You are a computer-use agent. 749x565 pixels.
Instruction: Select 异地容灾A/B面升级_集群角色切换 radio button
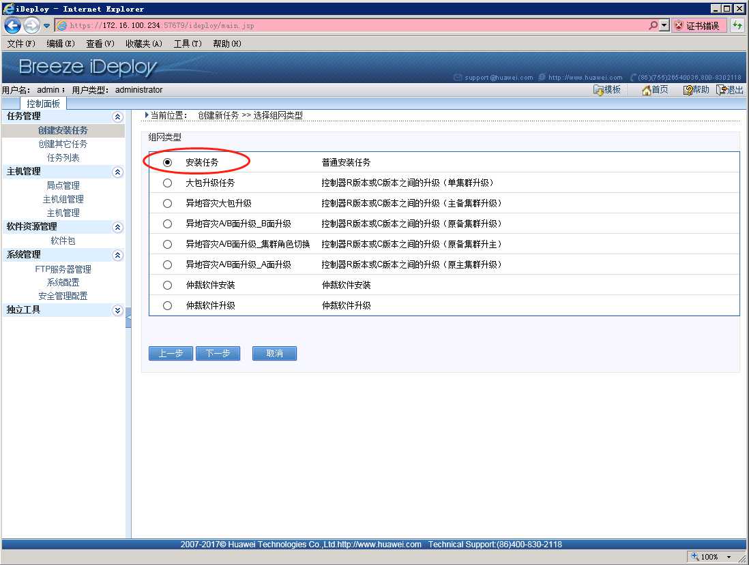pos(167,244)
